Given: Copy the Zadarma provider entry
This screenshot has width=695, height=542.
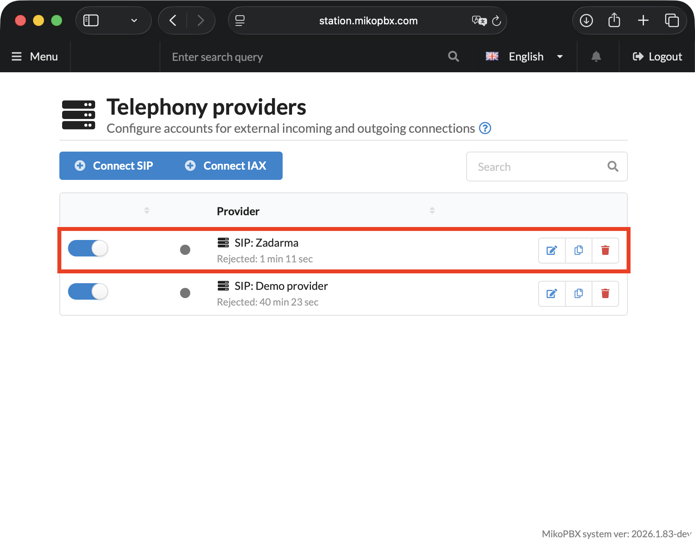Looking at the screenshot, I should click(x=578, y=250).
